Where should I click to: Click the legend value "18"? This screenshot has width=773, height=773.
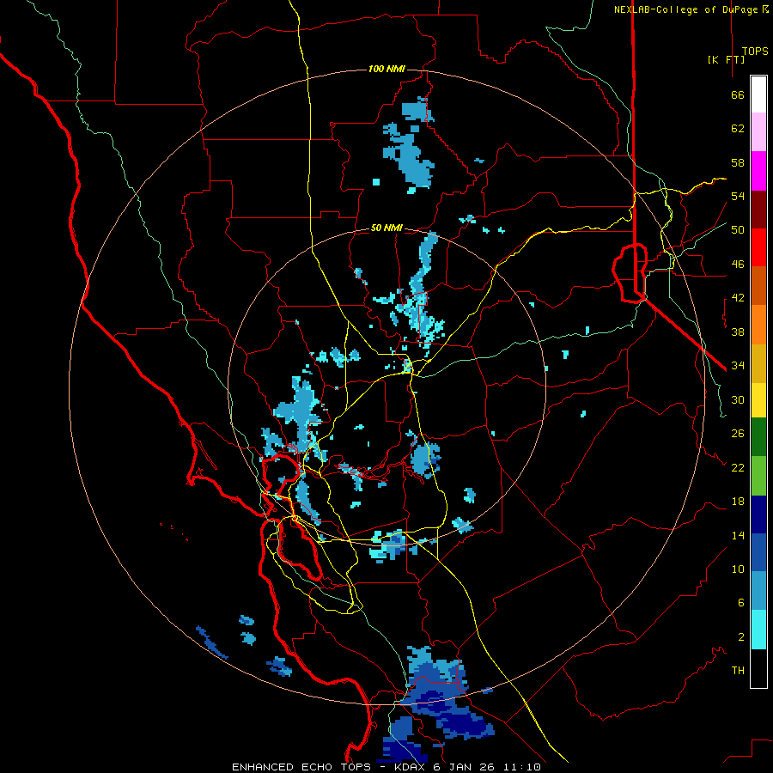tap(738, 502)
